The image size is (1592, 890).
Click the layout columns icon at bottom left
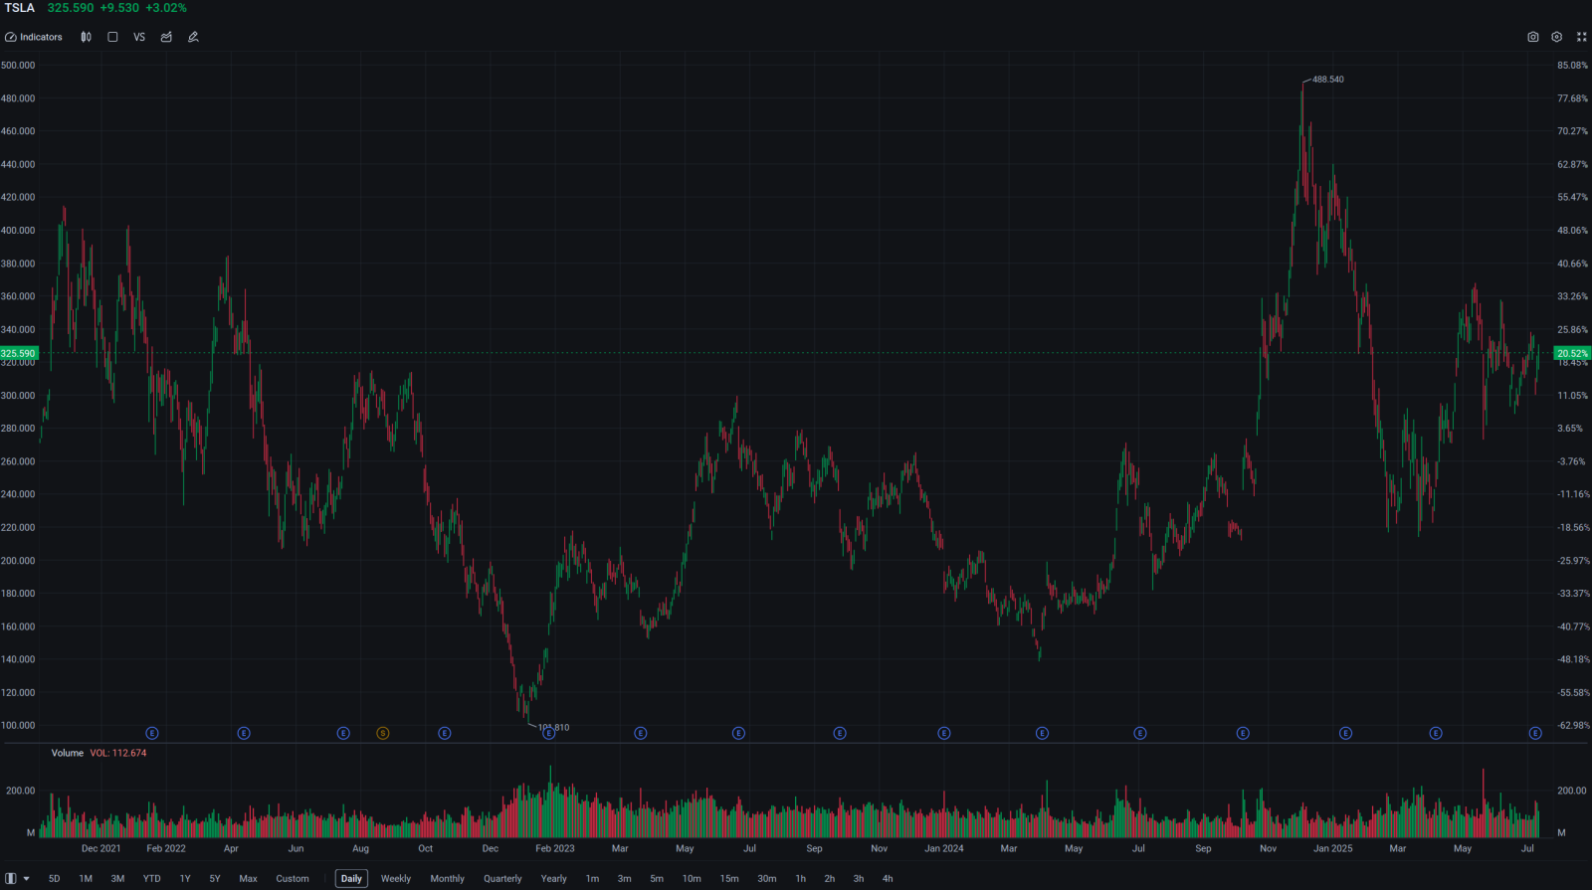[11, 878]
